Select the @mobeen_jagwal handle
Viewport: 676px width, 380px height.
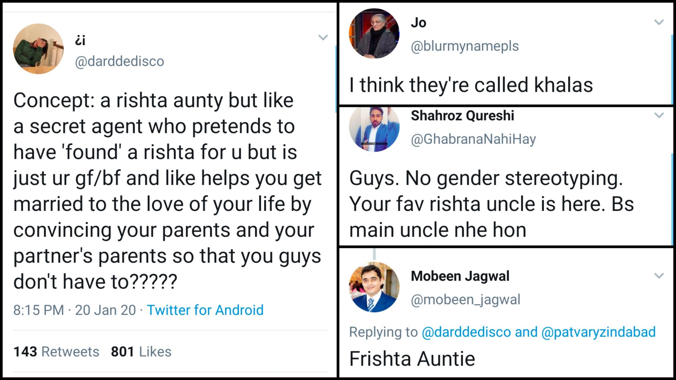coord(466,299)
